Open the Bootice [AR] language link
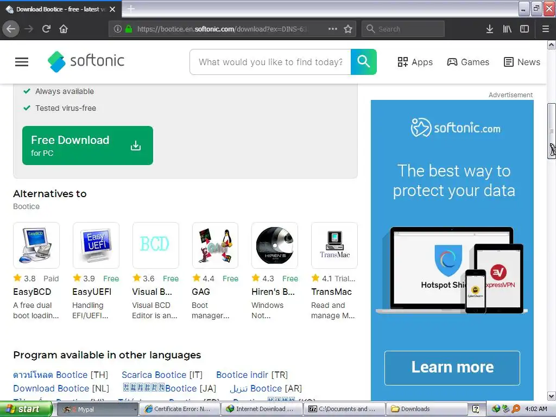This screenshot has width=556, height=417. click(266, 389)
